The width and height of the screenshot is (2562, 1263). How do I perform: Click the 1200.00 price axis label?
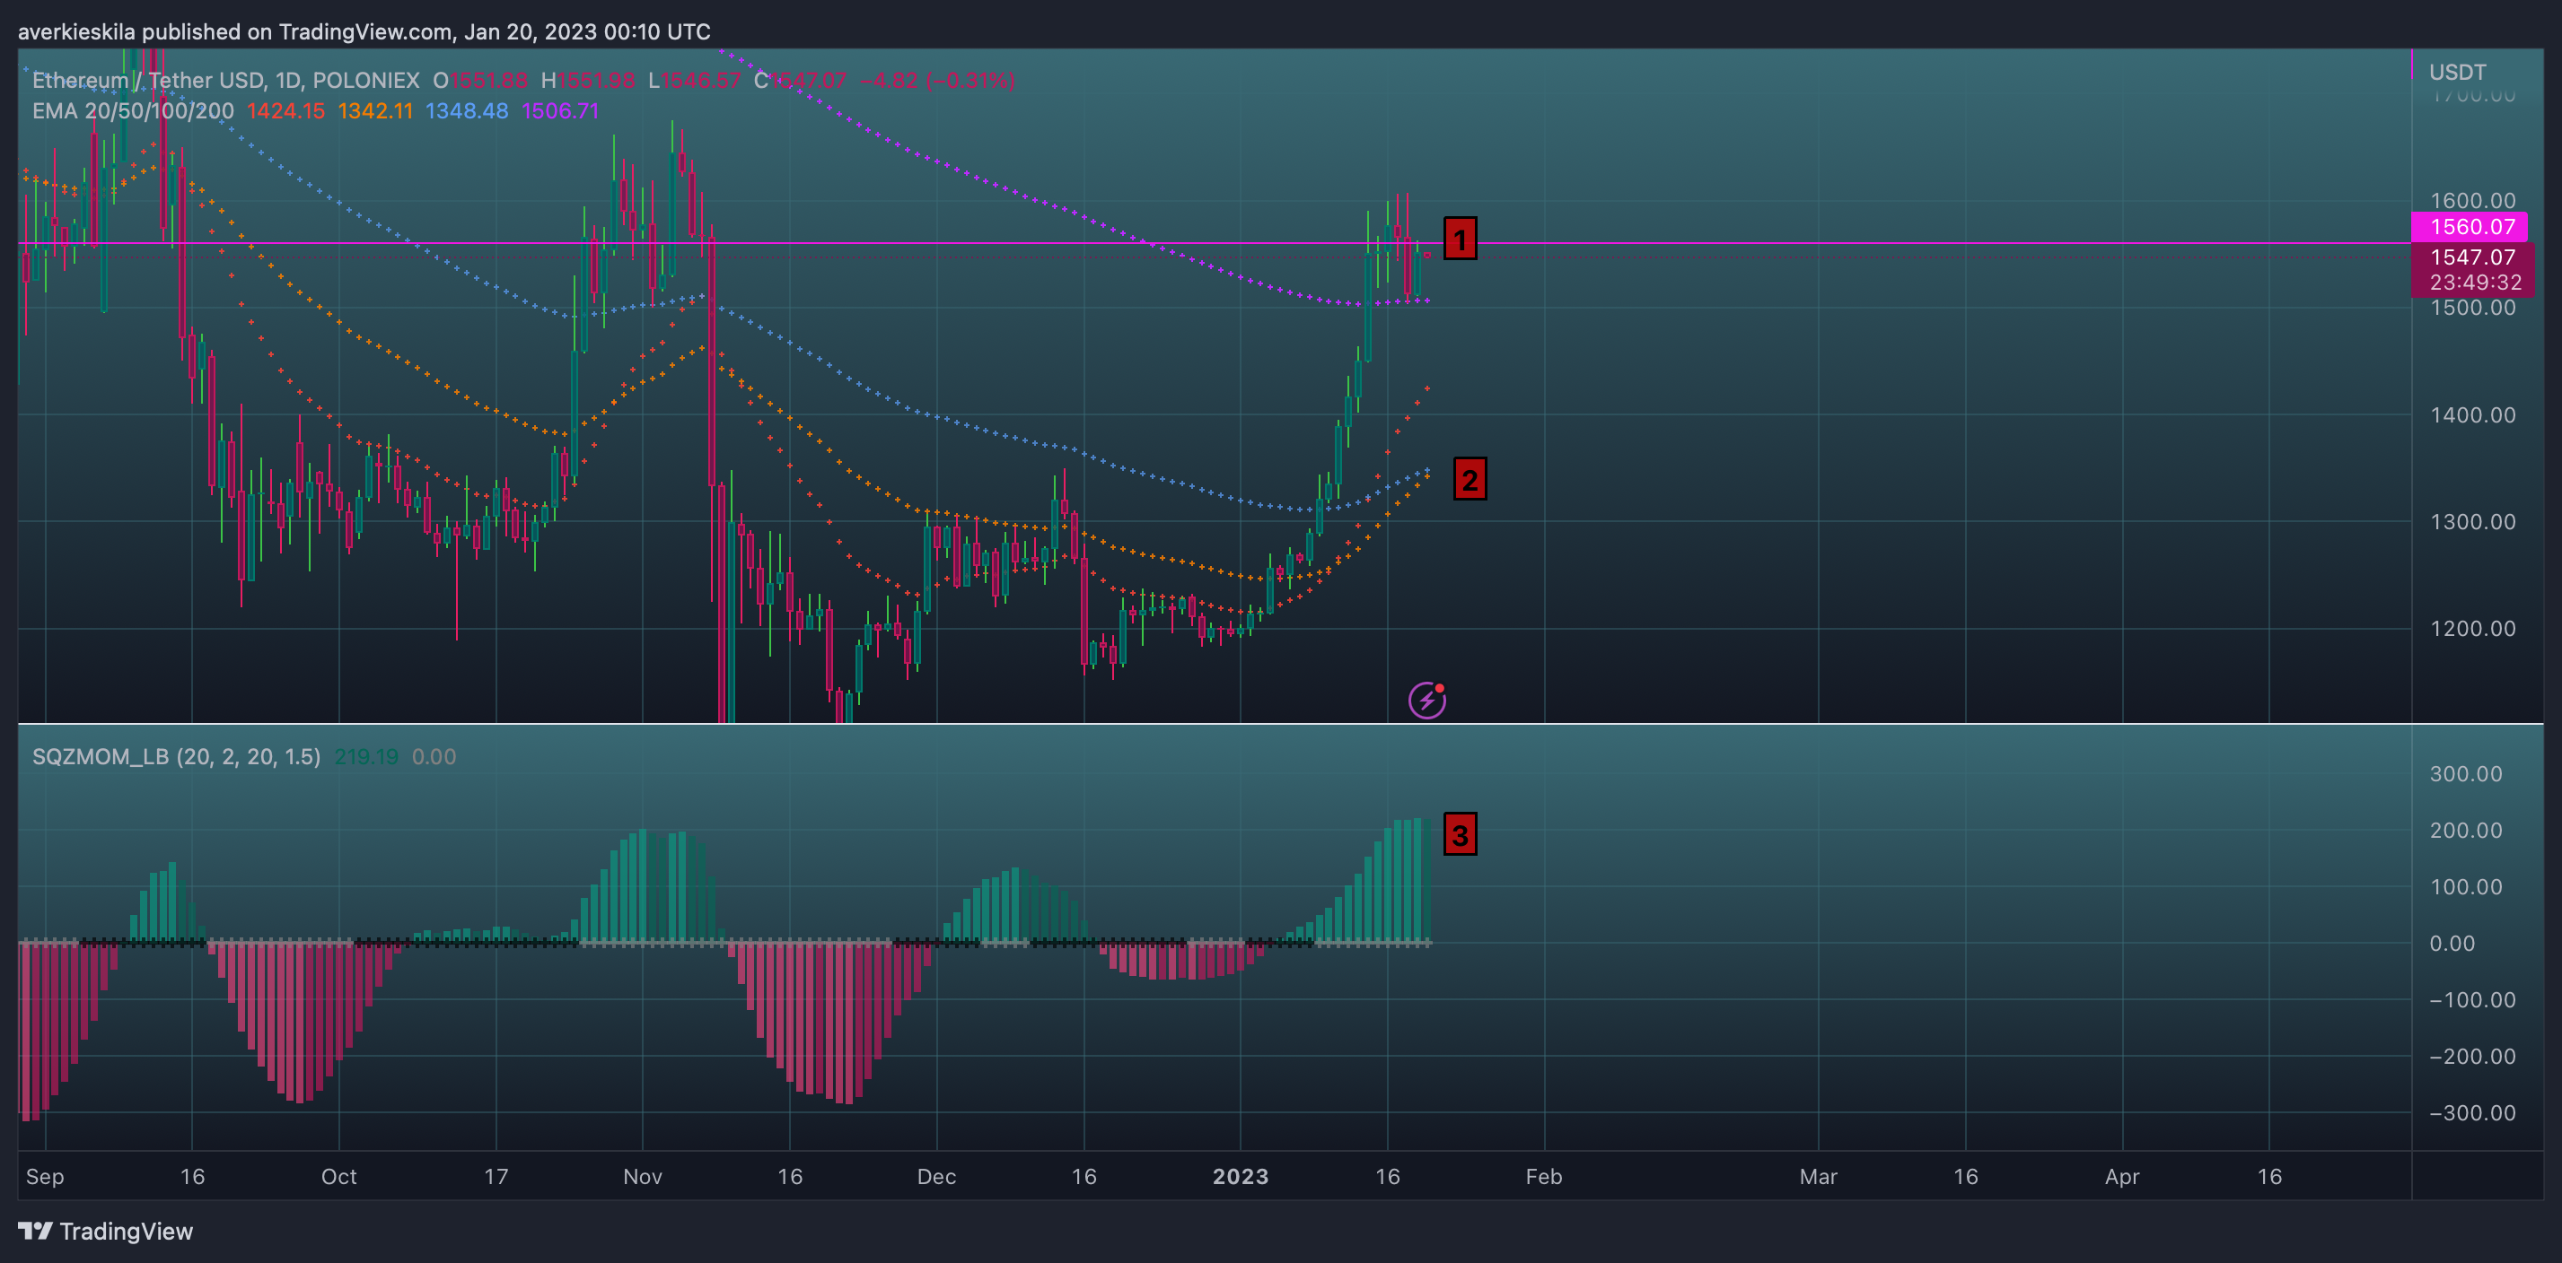click(2472, 628)
